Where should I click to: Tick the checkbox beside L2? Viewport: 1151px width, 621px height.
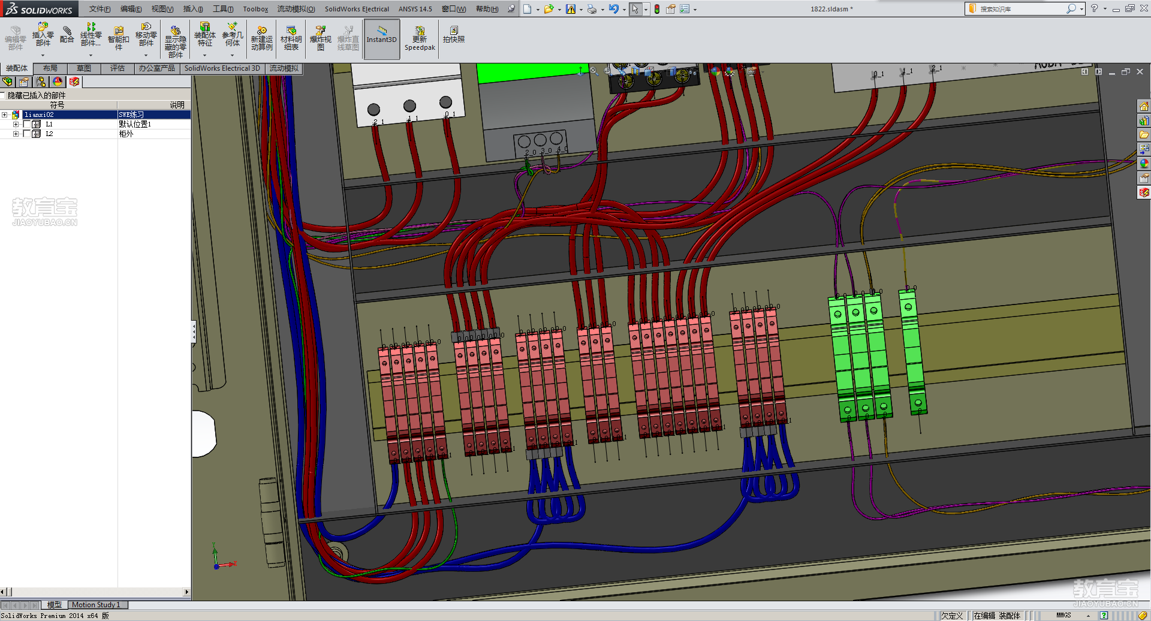(x=26, y=134)
